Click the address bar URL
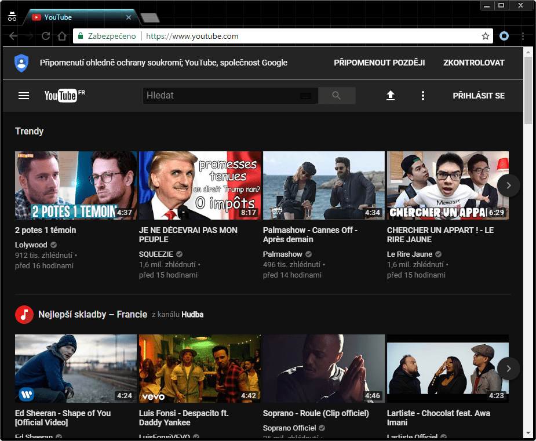The height and width of the screenshot is (441, 536). [x=192, y=37]
